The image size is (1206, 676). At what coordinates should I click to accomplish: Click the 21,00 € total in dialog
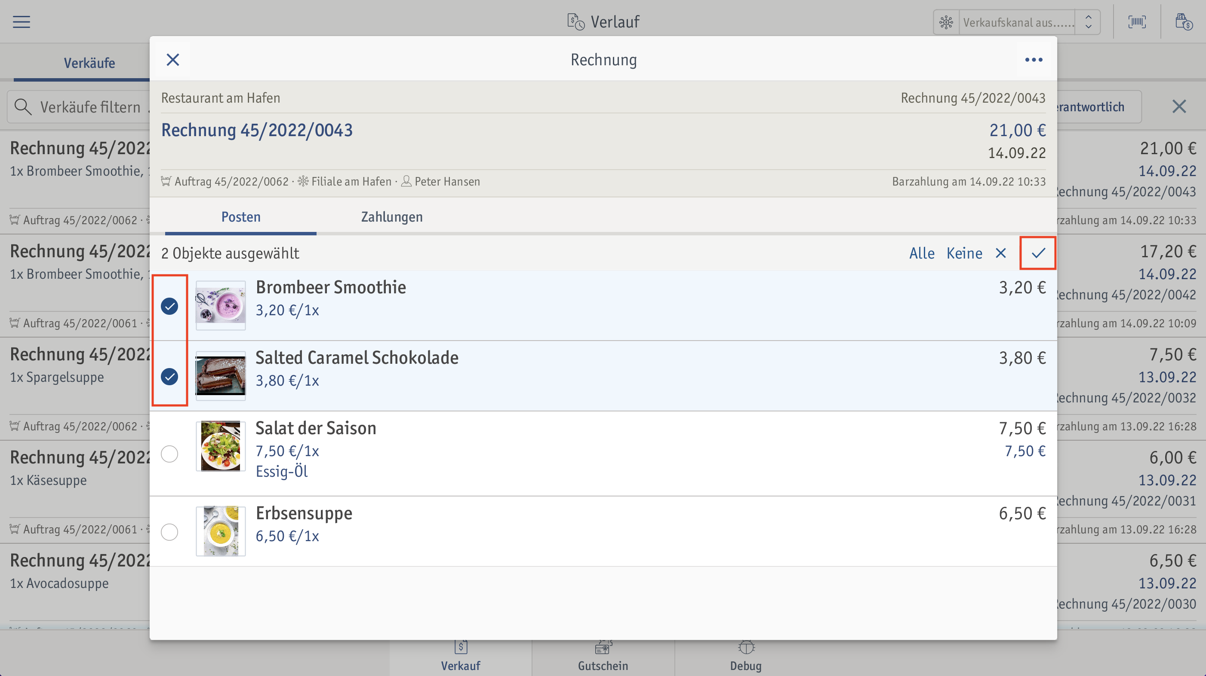(1017, 131)
